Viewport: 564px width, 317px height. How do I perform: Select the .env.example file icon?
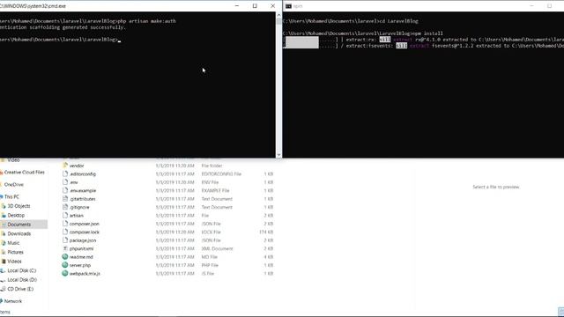click(65, 190)
